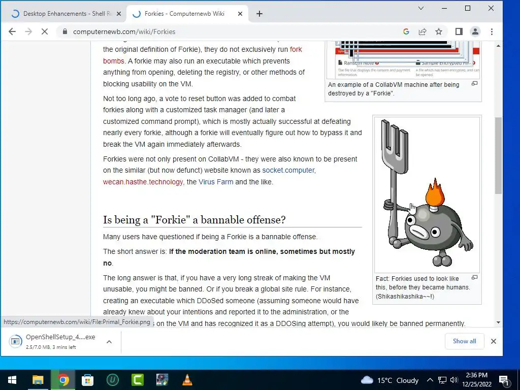The image size is (520, 390).
Task: Switch to Desktop Enhancements tab
Action: (67, 14)
